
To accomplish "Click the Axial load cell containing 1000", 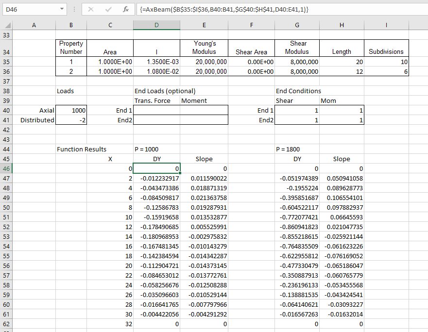I will [x=71, y=110].
